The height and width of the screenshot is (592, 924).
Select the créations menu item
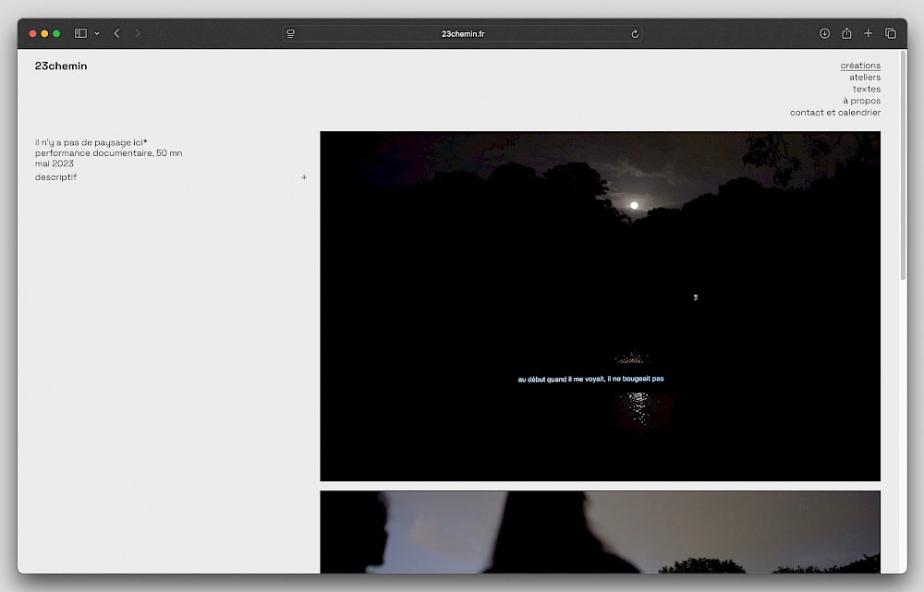tap(860, 66)
